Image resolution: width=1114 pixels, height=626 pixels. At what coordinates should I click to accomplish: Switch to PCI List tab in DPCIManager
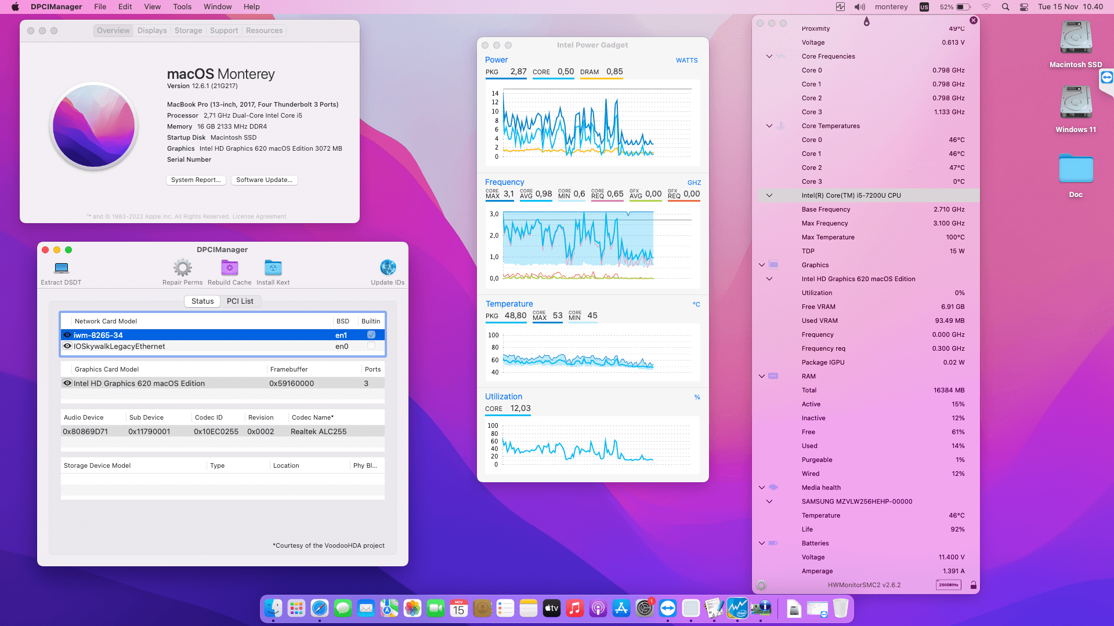tap(240, 301)
